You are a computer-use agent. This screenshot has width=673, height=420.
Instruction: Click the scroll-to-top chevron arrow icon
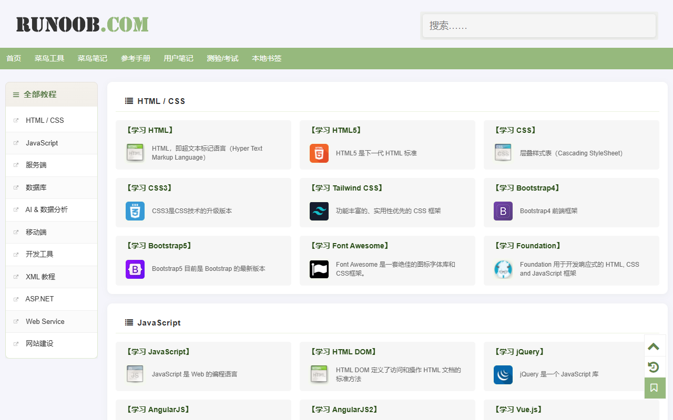pos(654,346)
